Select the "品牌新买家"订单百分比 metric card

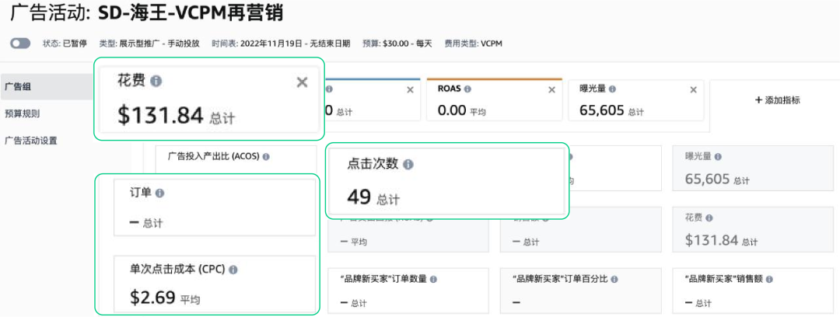pyautogui.click(x=580, y=291)
